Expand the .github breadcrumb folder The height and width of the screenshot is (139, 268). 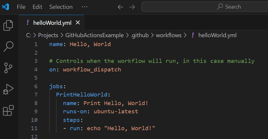point(140,35)
